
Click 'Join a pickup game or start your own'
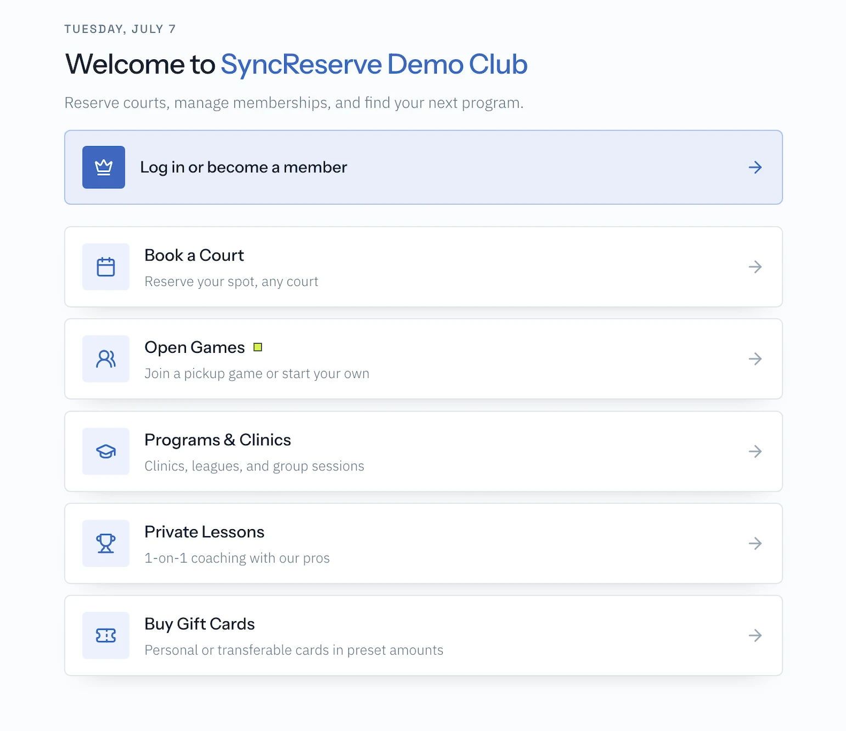257,374
